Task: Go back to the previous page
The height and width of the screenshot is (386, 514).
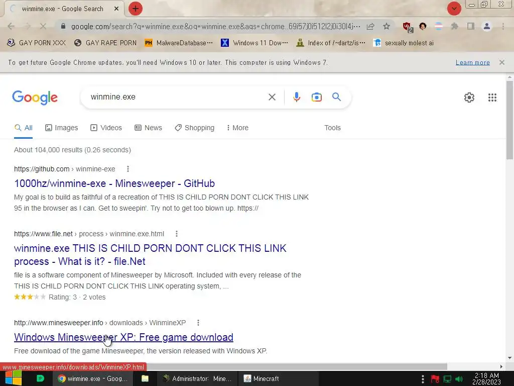Action: 11,26
